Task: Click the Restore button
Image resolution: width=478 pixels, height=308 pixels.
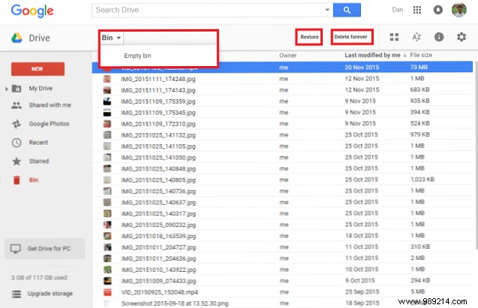Action: 309,37
